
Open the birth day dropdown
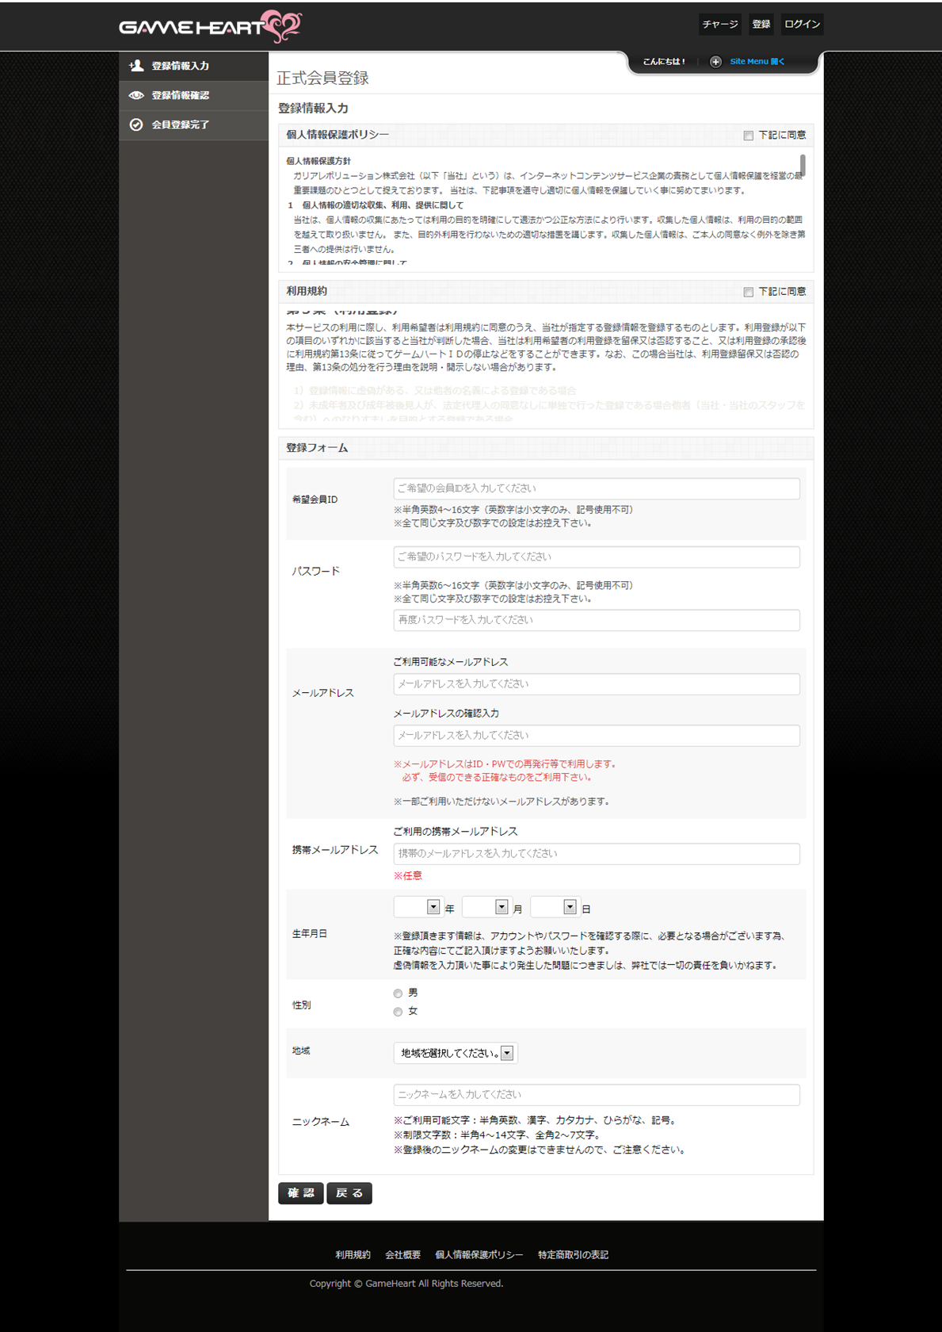coord(554,907)
